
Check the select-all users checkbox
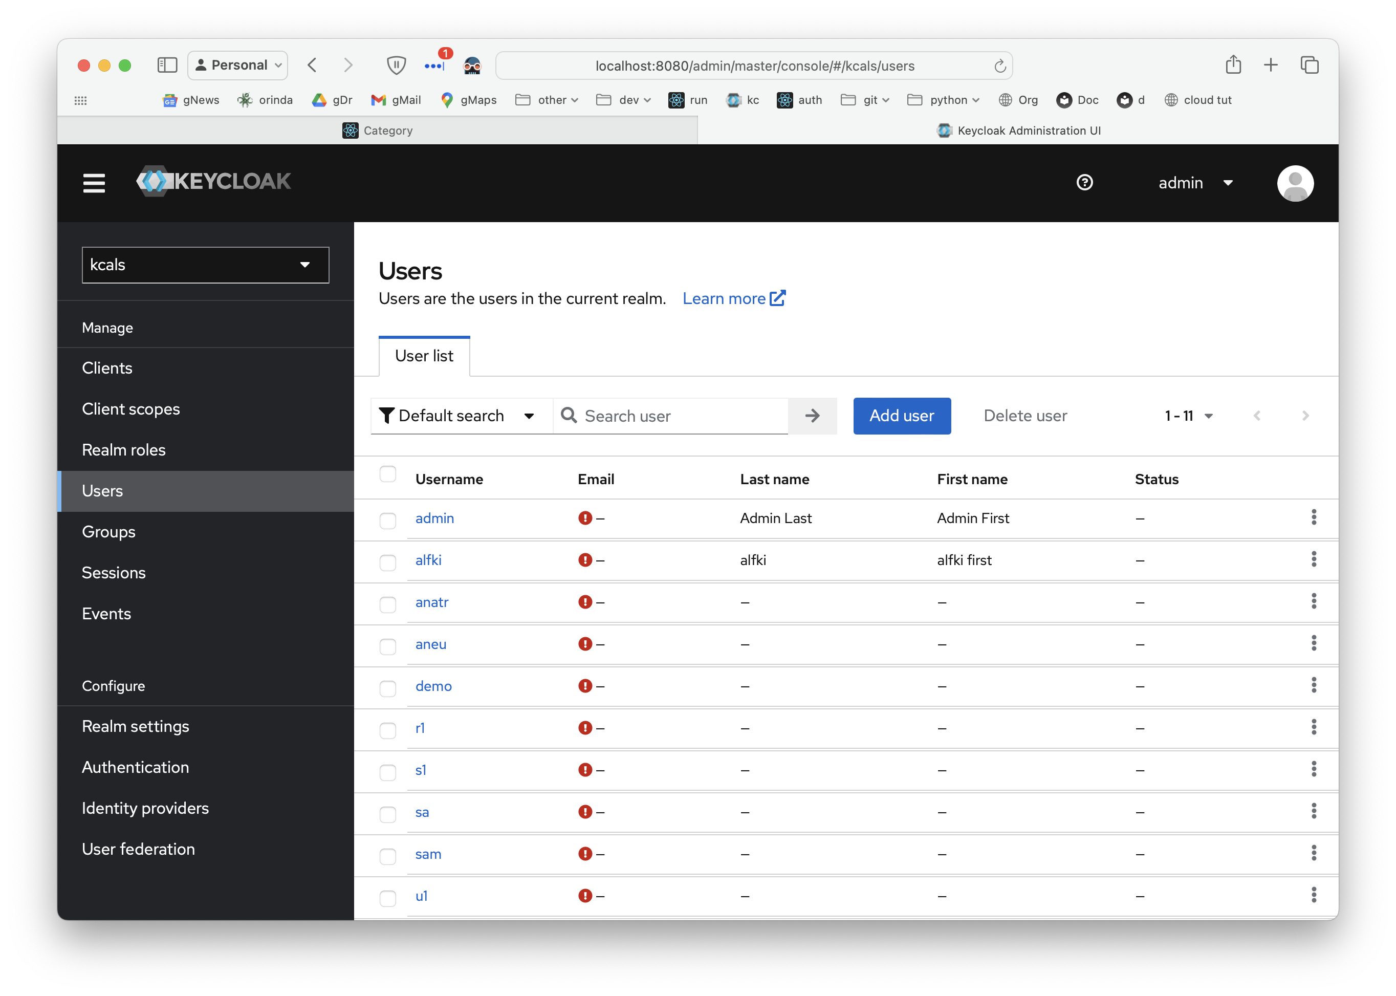387,474
